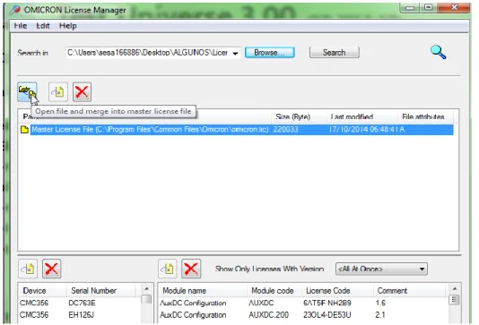Click the module list scrollbar thumb
The width and height of the screenshot is (479, 325).
(x=454, y=300)
